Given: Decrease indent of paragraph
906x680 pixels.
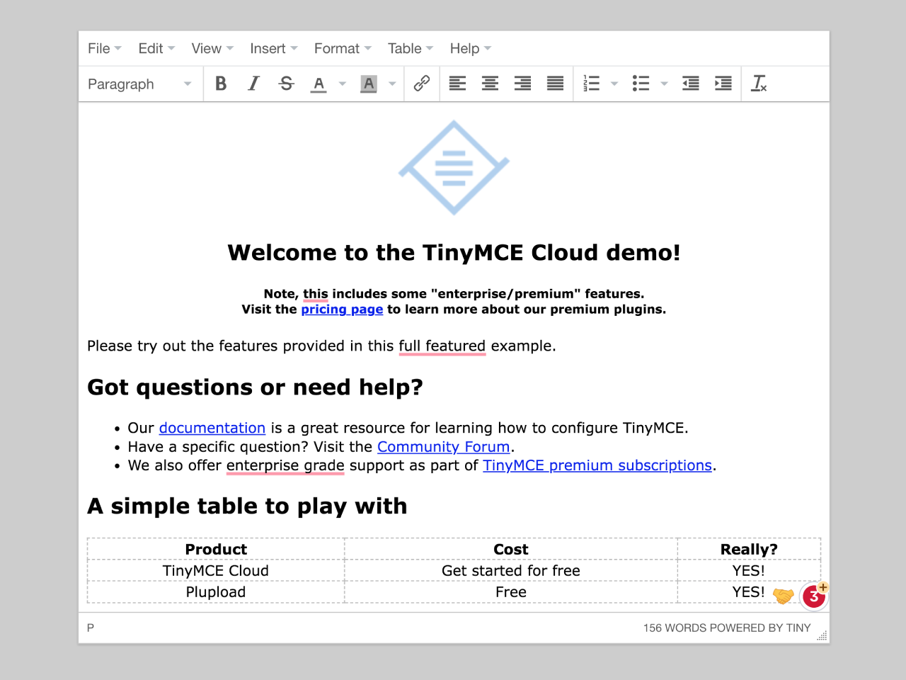Looking at the screenshot, I should (x=691, y=84).
